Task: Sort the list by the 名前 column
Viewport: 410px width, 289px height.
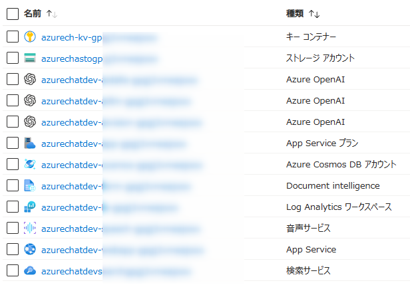Action: 41,13
